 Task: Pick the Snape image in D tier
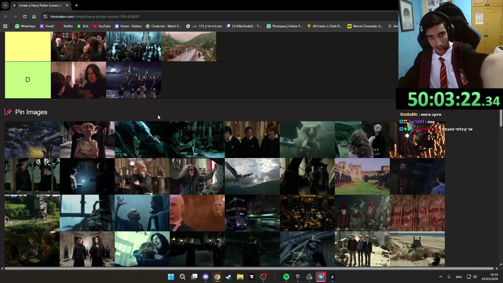[79, 80]
